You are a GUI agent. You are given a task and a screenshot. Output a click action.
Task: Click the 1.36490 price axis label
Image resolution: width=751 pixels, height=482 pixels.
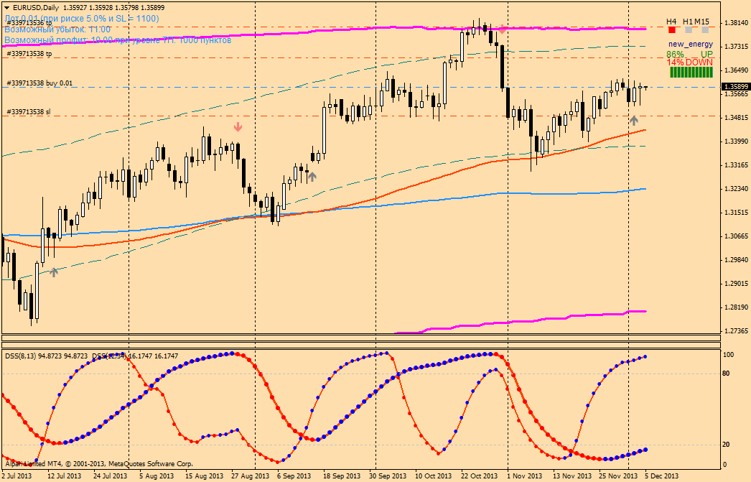736,70
